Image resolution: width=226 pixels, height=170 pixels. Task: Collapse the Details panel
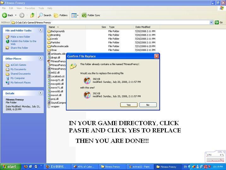pyautogui.click(x=40, y=93)
